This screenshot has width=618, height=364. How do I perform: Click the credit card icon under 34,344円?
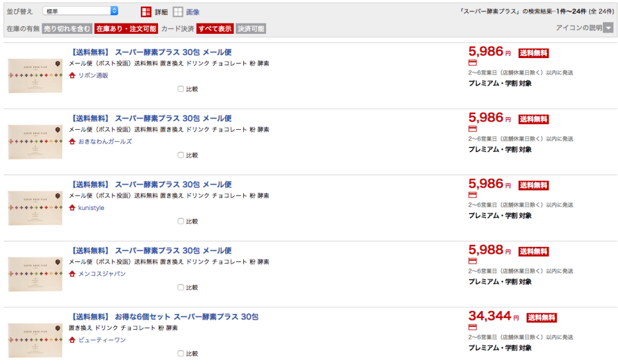pyautogui.click(x=473, y=327)
